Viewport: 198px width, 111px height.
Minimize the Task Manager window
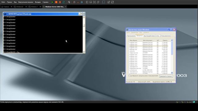pos(168,30)
